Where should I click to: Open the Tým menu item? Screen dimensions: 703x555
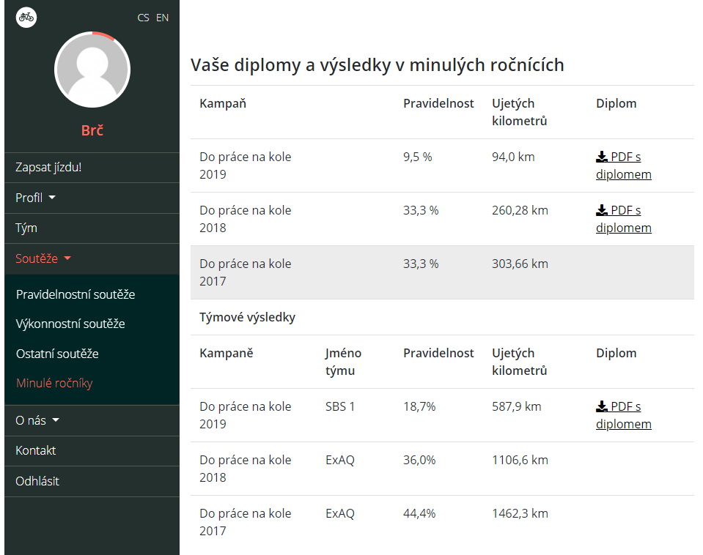(x=26, y=228)
